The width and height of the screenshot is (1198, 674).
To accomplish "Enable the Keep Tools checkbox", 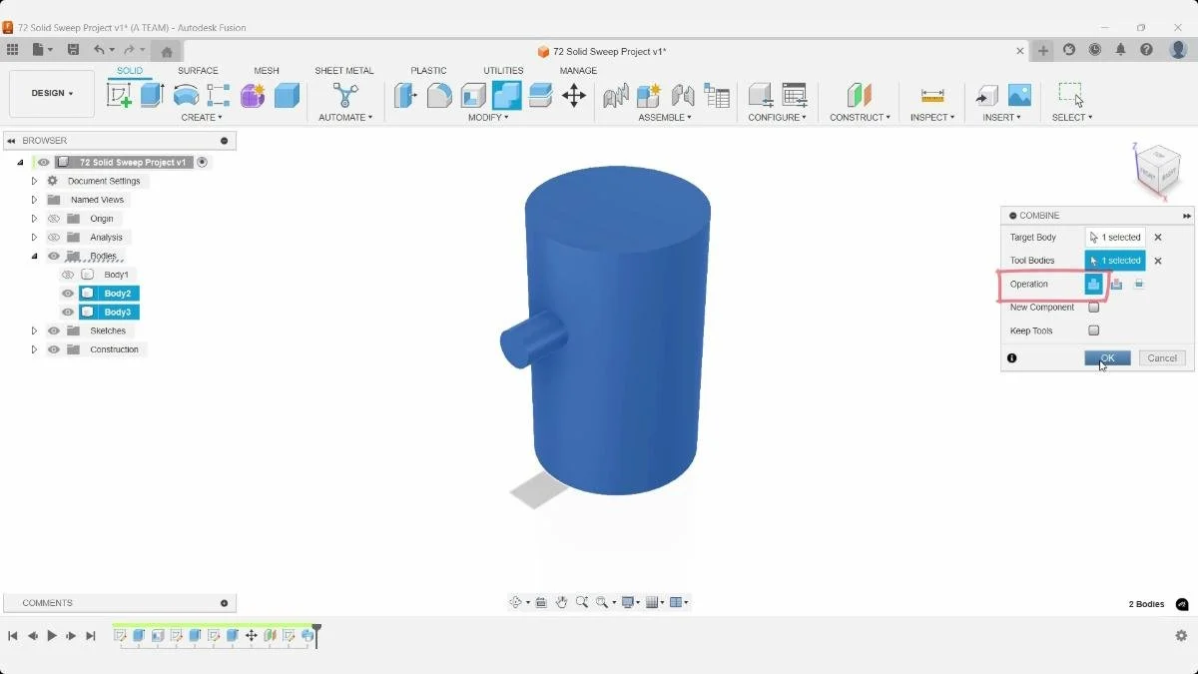I will click(1093, 331).
